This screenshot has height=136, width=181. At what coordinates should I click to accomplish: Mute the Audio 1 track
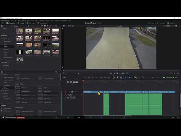[74, 97]
